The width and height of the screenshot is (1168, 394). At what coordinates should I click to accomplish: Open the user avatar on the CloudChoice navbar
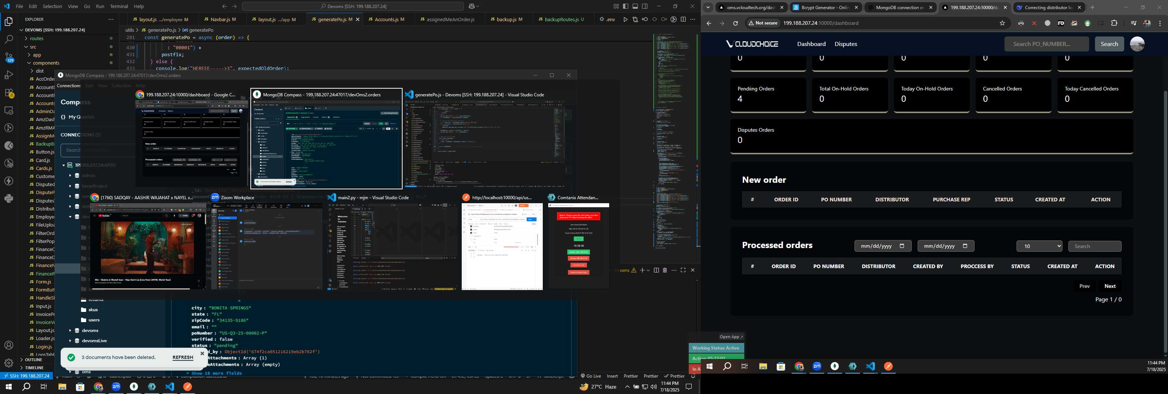pyautogui.click(x=1137, y=44)
